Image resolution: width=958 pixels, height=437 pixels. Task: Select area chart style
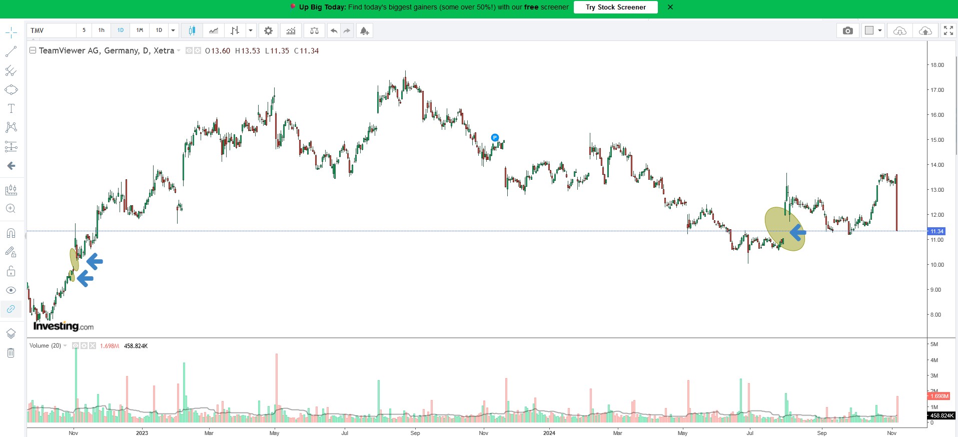point(214,30)
